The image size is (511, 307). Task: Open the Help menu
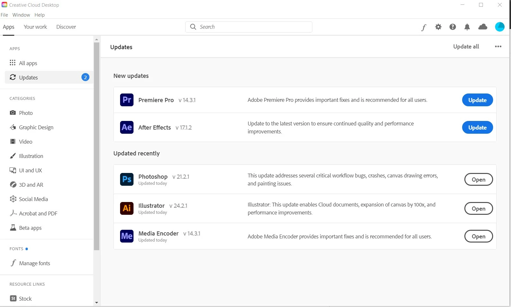(40, 15)
